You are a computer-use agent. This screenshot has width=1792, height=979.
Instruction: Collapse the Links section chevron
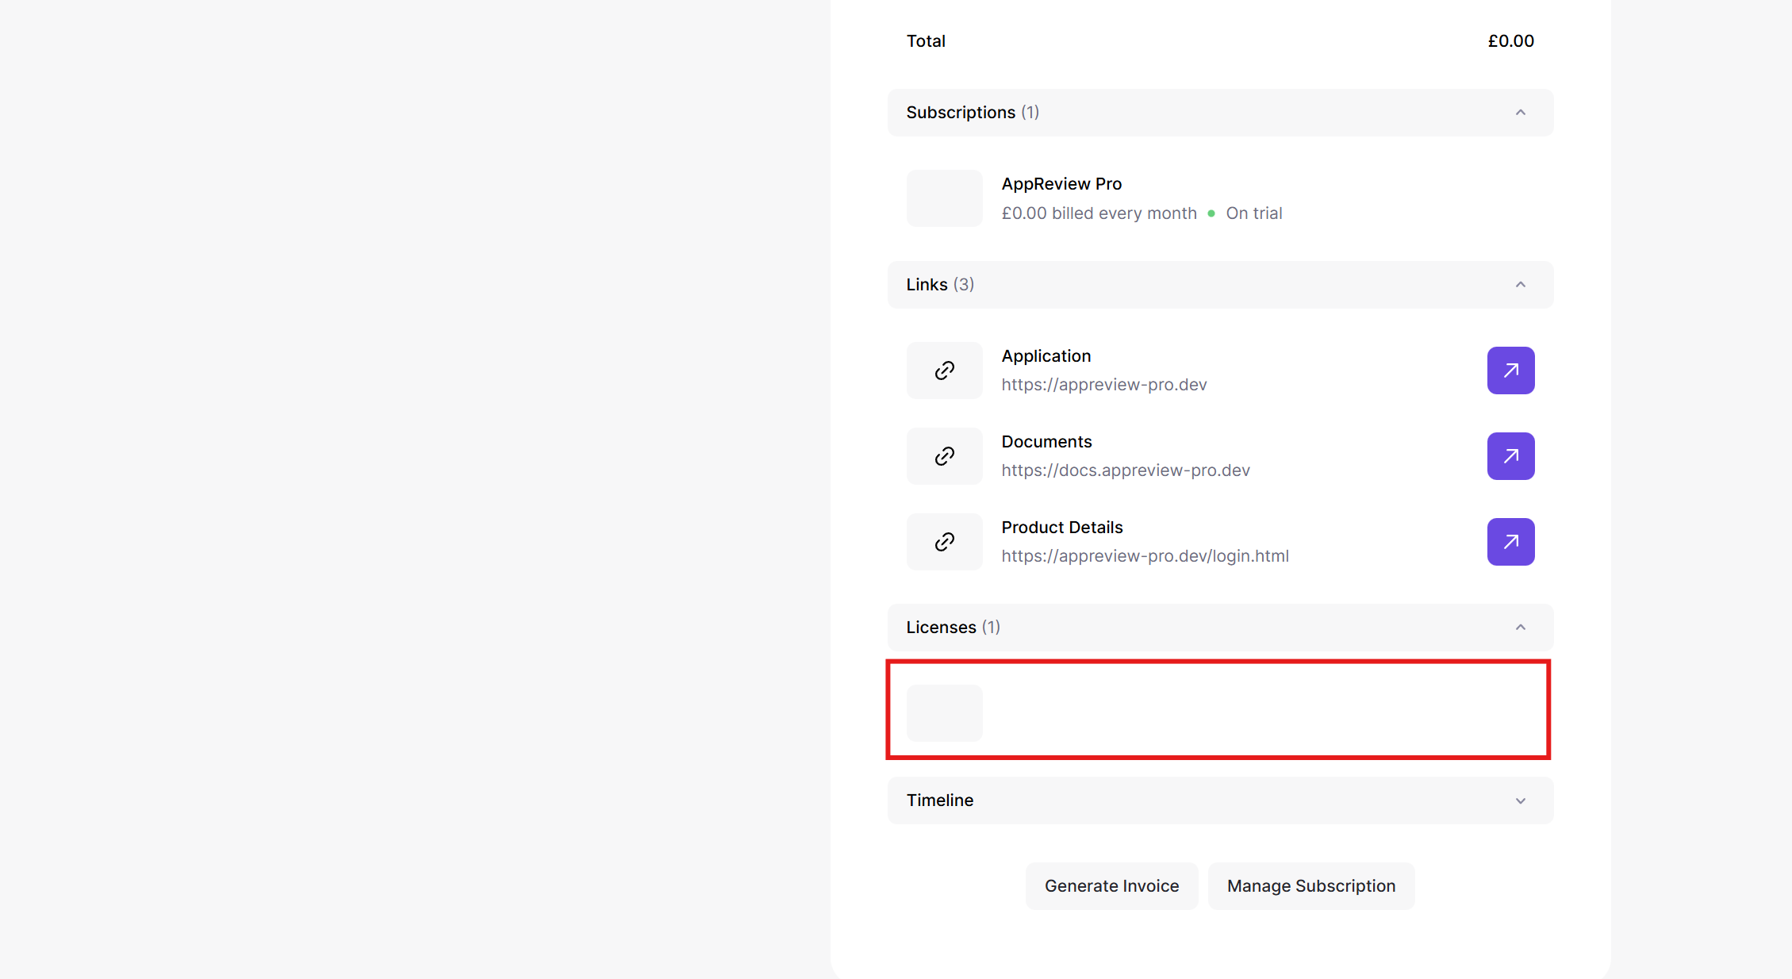click(1520, 285)
